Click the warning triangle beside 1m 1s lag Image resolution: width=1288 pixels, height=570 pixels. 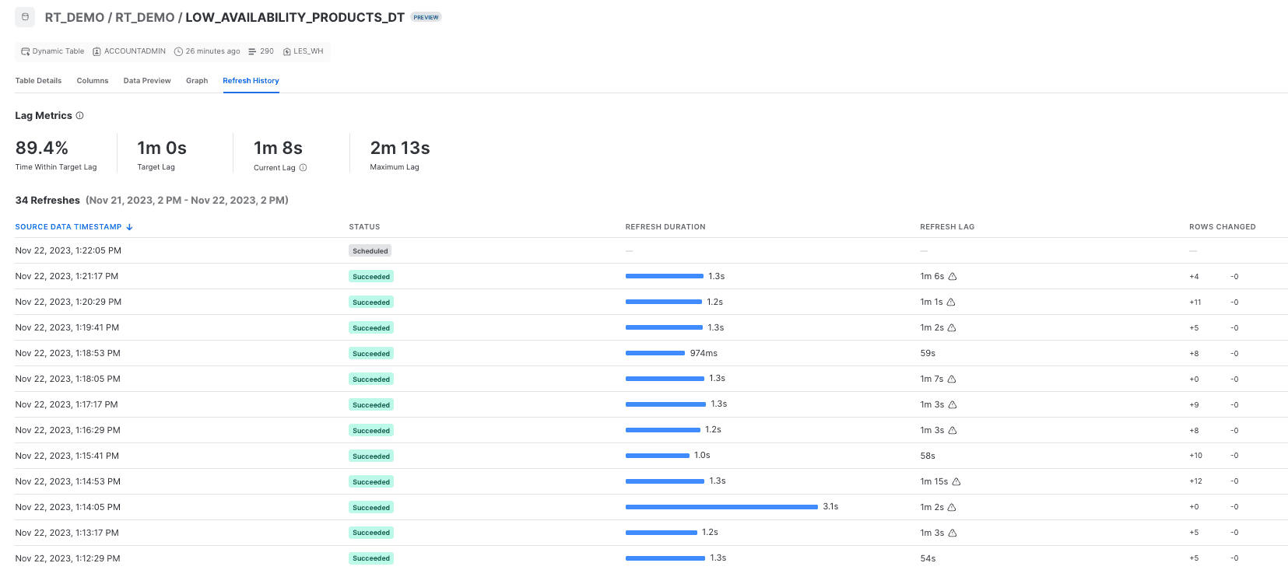(951, 302)
